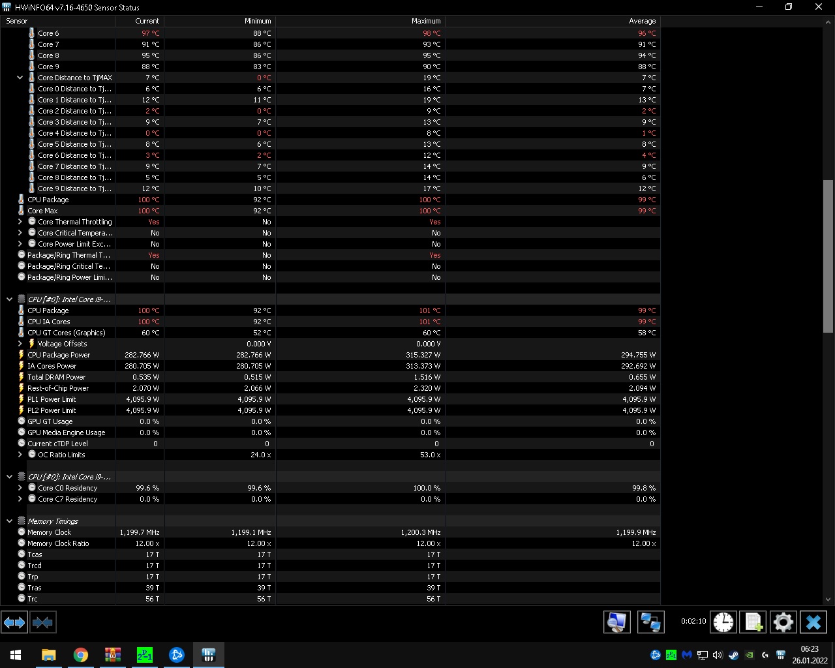The width and height of the screenshot is (835, 668).
Task: Collapse CPU section above Core C0 Residency
Action: coord(9,477)
